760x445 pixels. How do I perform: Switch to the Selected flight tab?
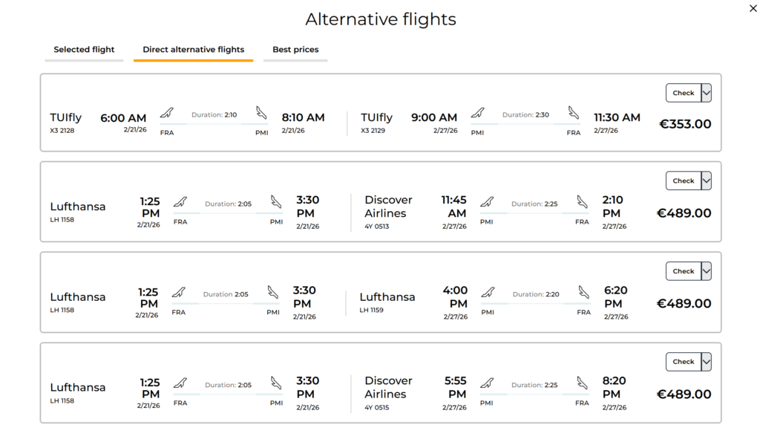[84, 50]
